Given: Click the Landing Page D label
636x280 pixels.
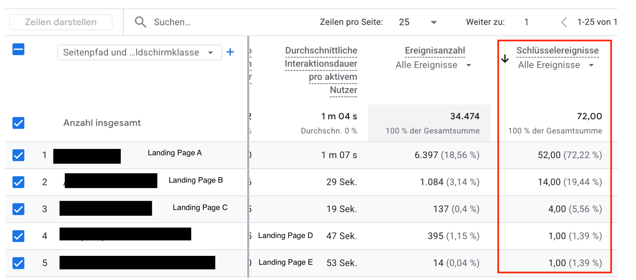Looking at the screenshot, I should point(286,235).
